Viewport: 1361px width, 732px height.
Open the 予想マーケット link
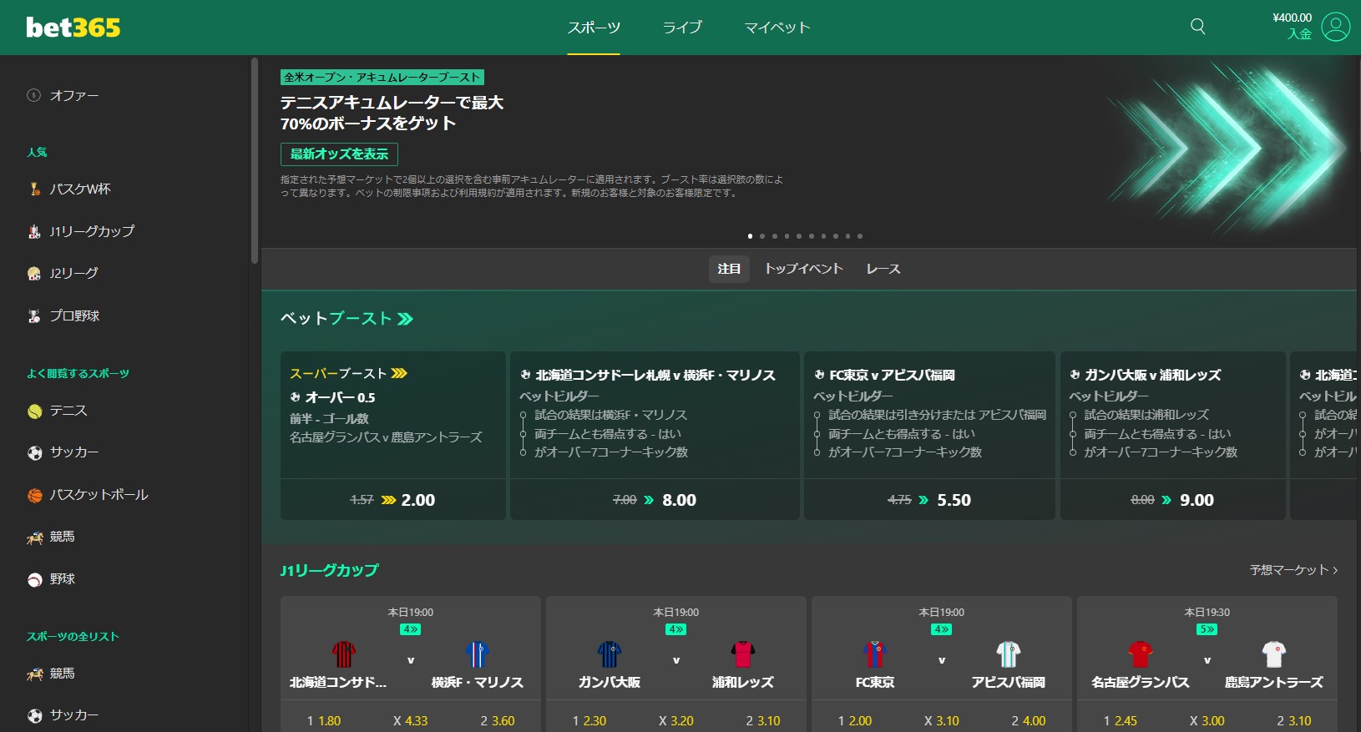coord(1293,570)
